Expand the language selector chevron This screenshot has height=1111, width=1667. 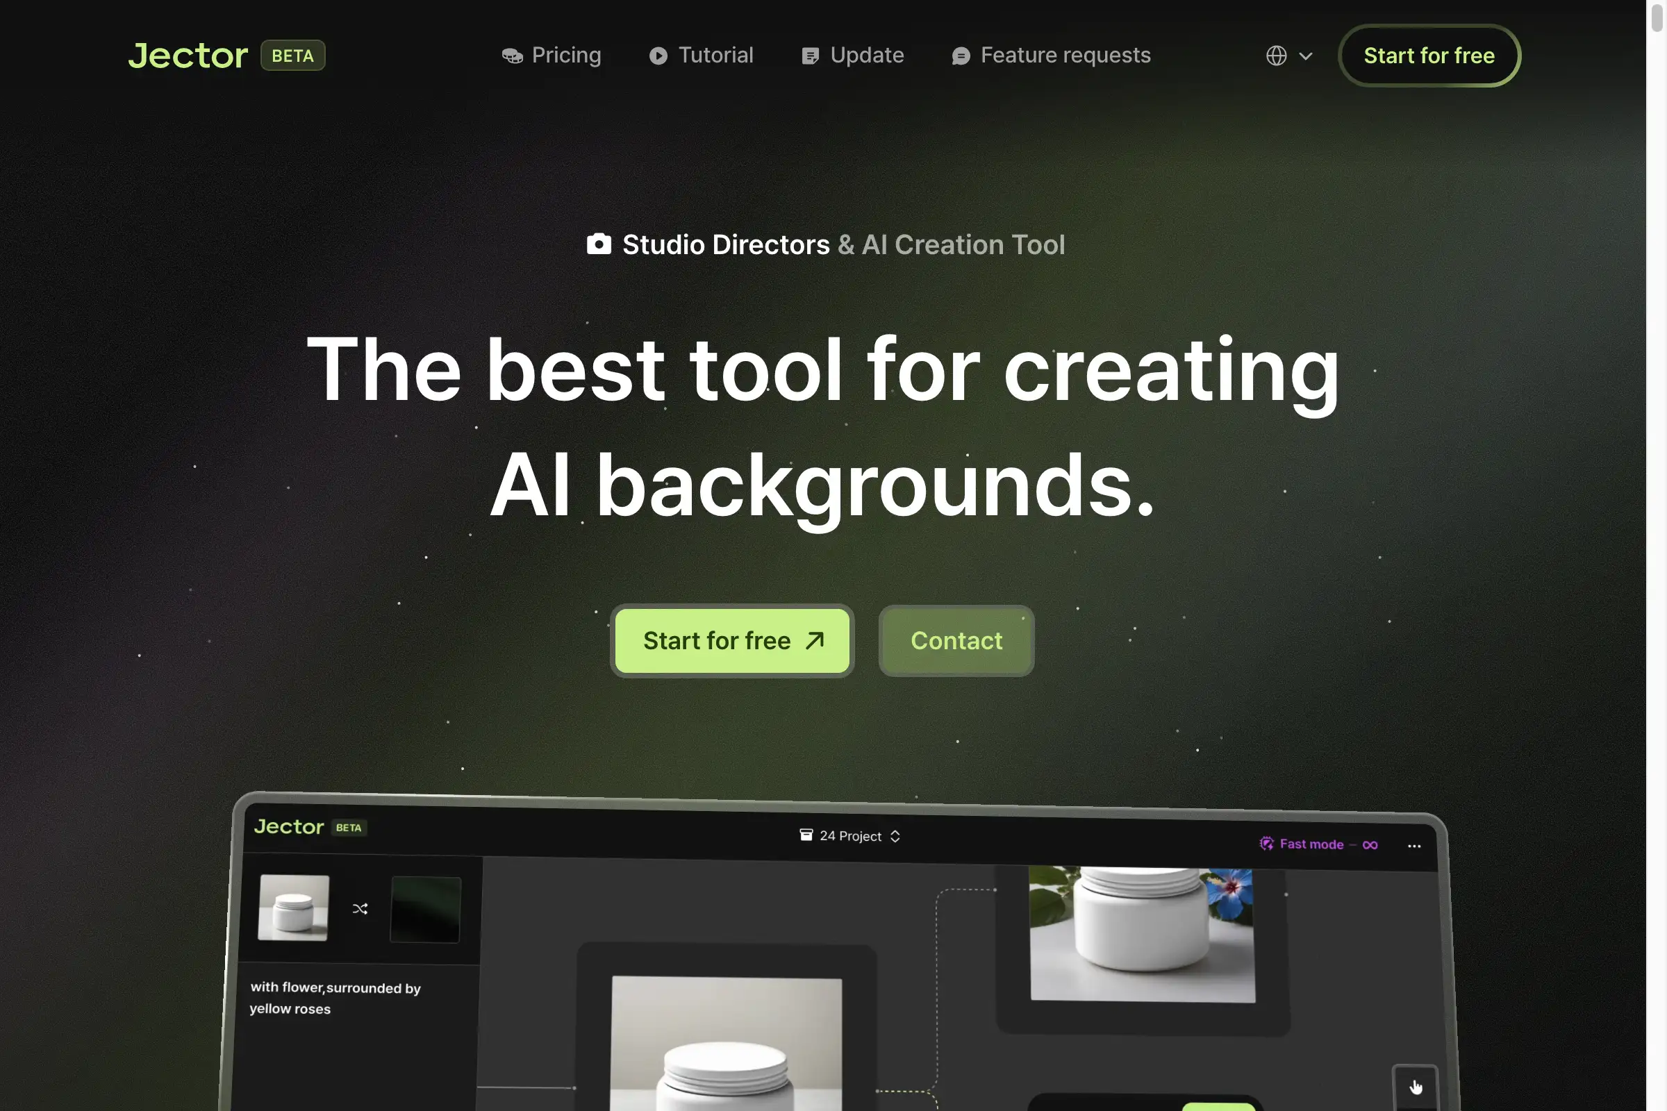pos(1306,56)
